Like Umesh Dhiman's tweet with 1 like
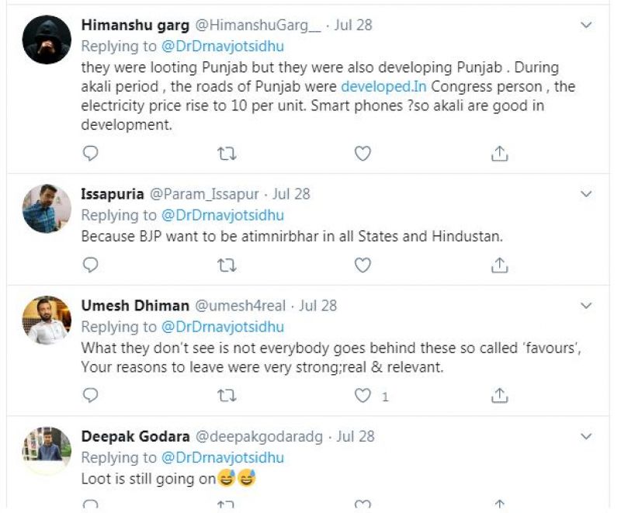 (x=363, y=396)
